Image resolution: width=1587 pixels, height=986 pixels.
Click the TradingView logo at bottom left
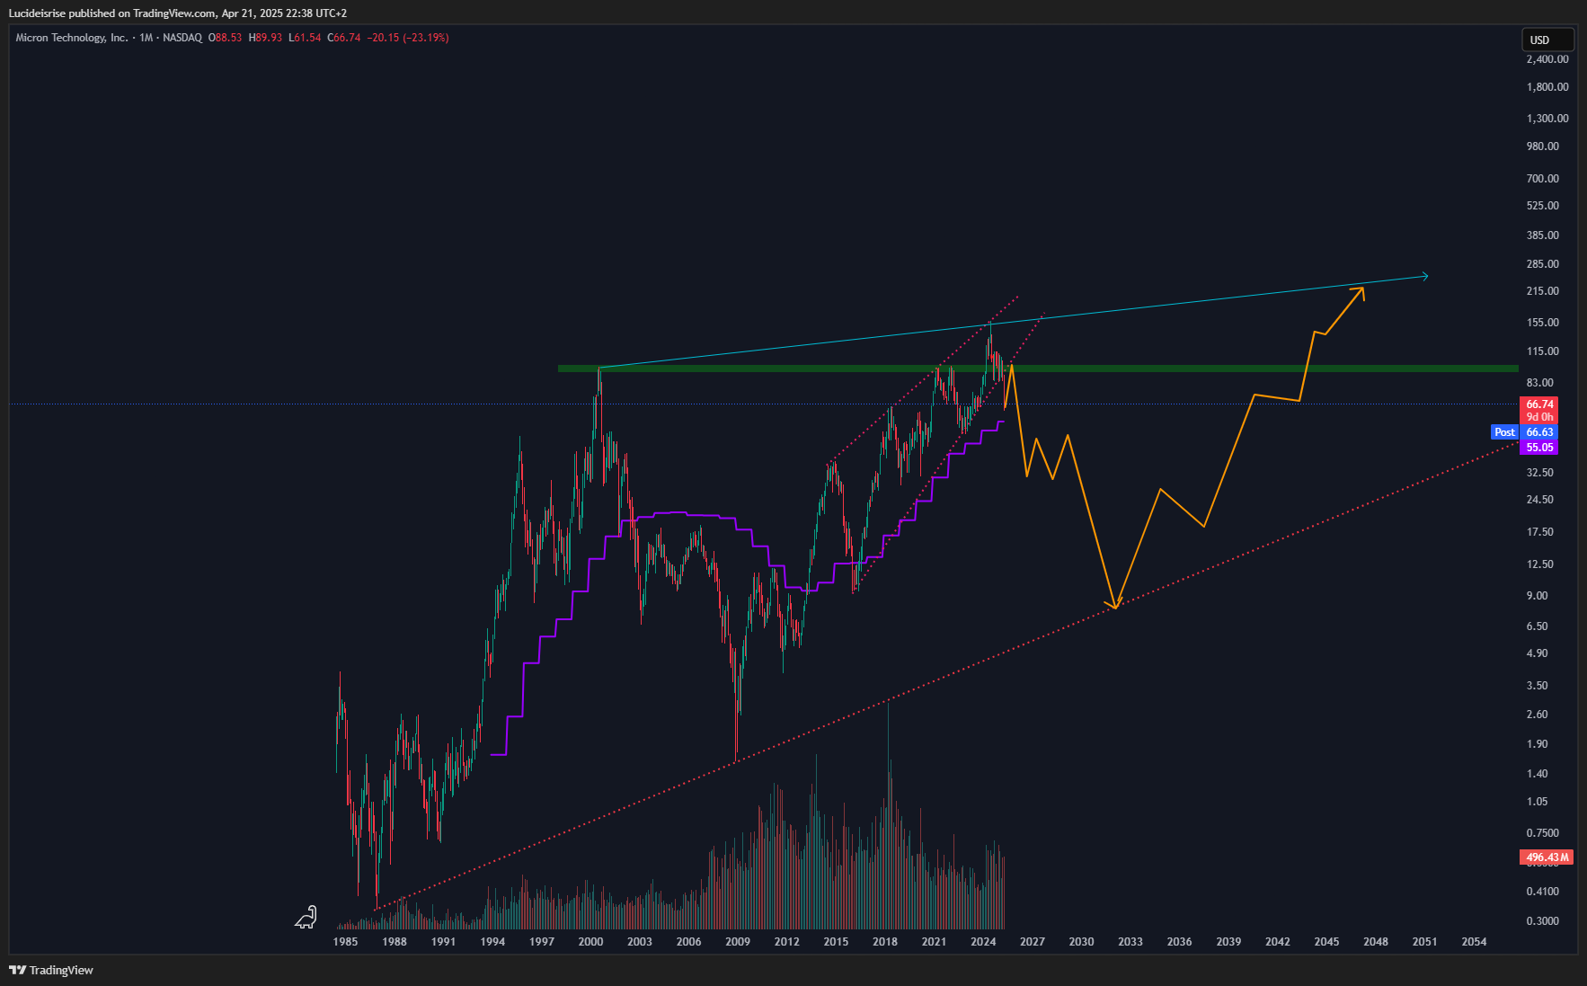click(x=51, y=970)
